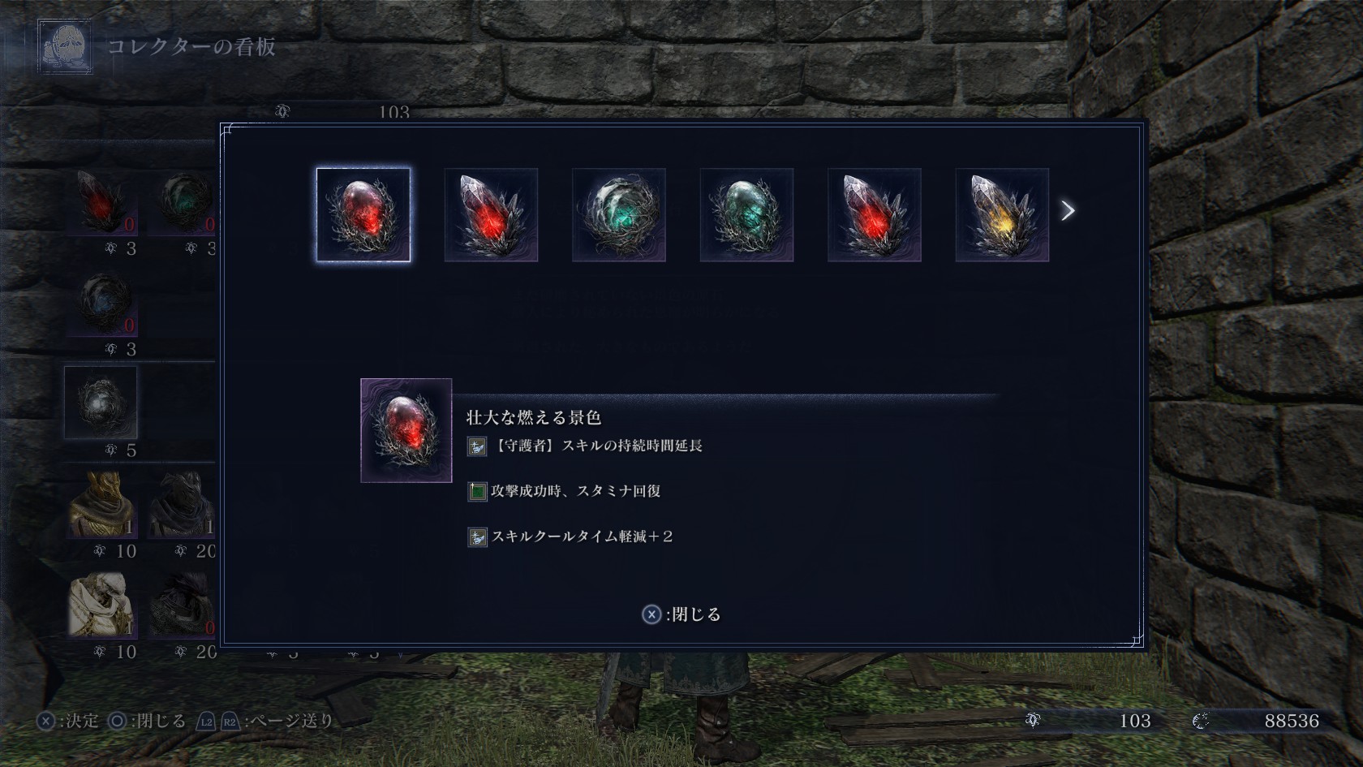Choose the pale green egg relic
The width and height of the screenshot is (1363, 767).
pyautogui.click(x=746, y=215)
